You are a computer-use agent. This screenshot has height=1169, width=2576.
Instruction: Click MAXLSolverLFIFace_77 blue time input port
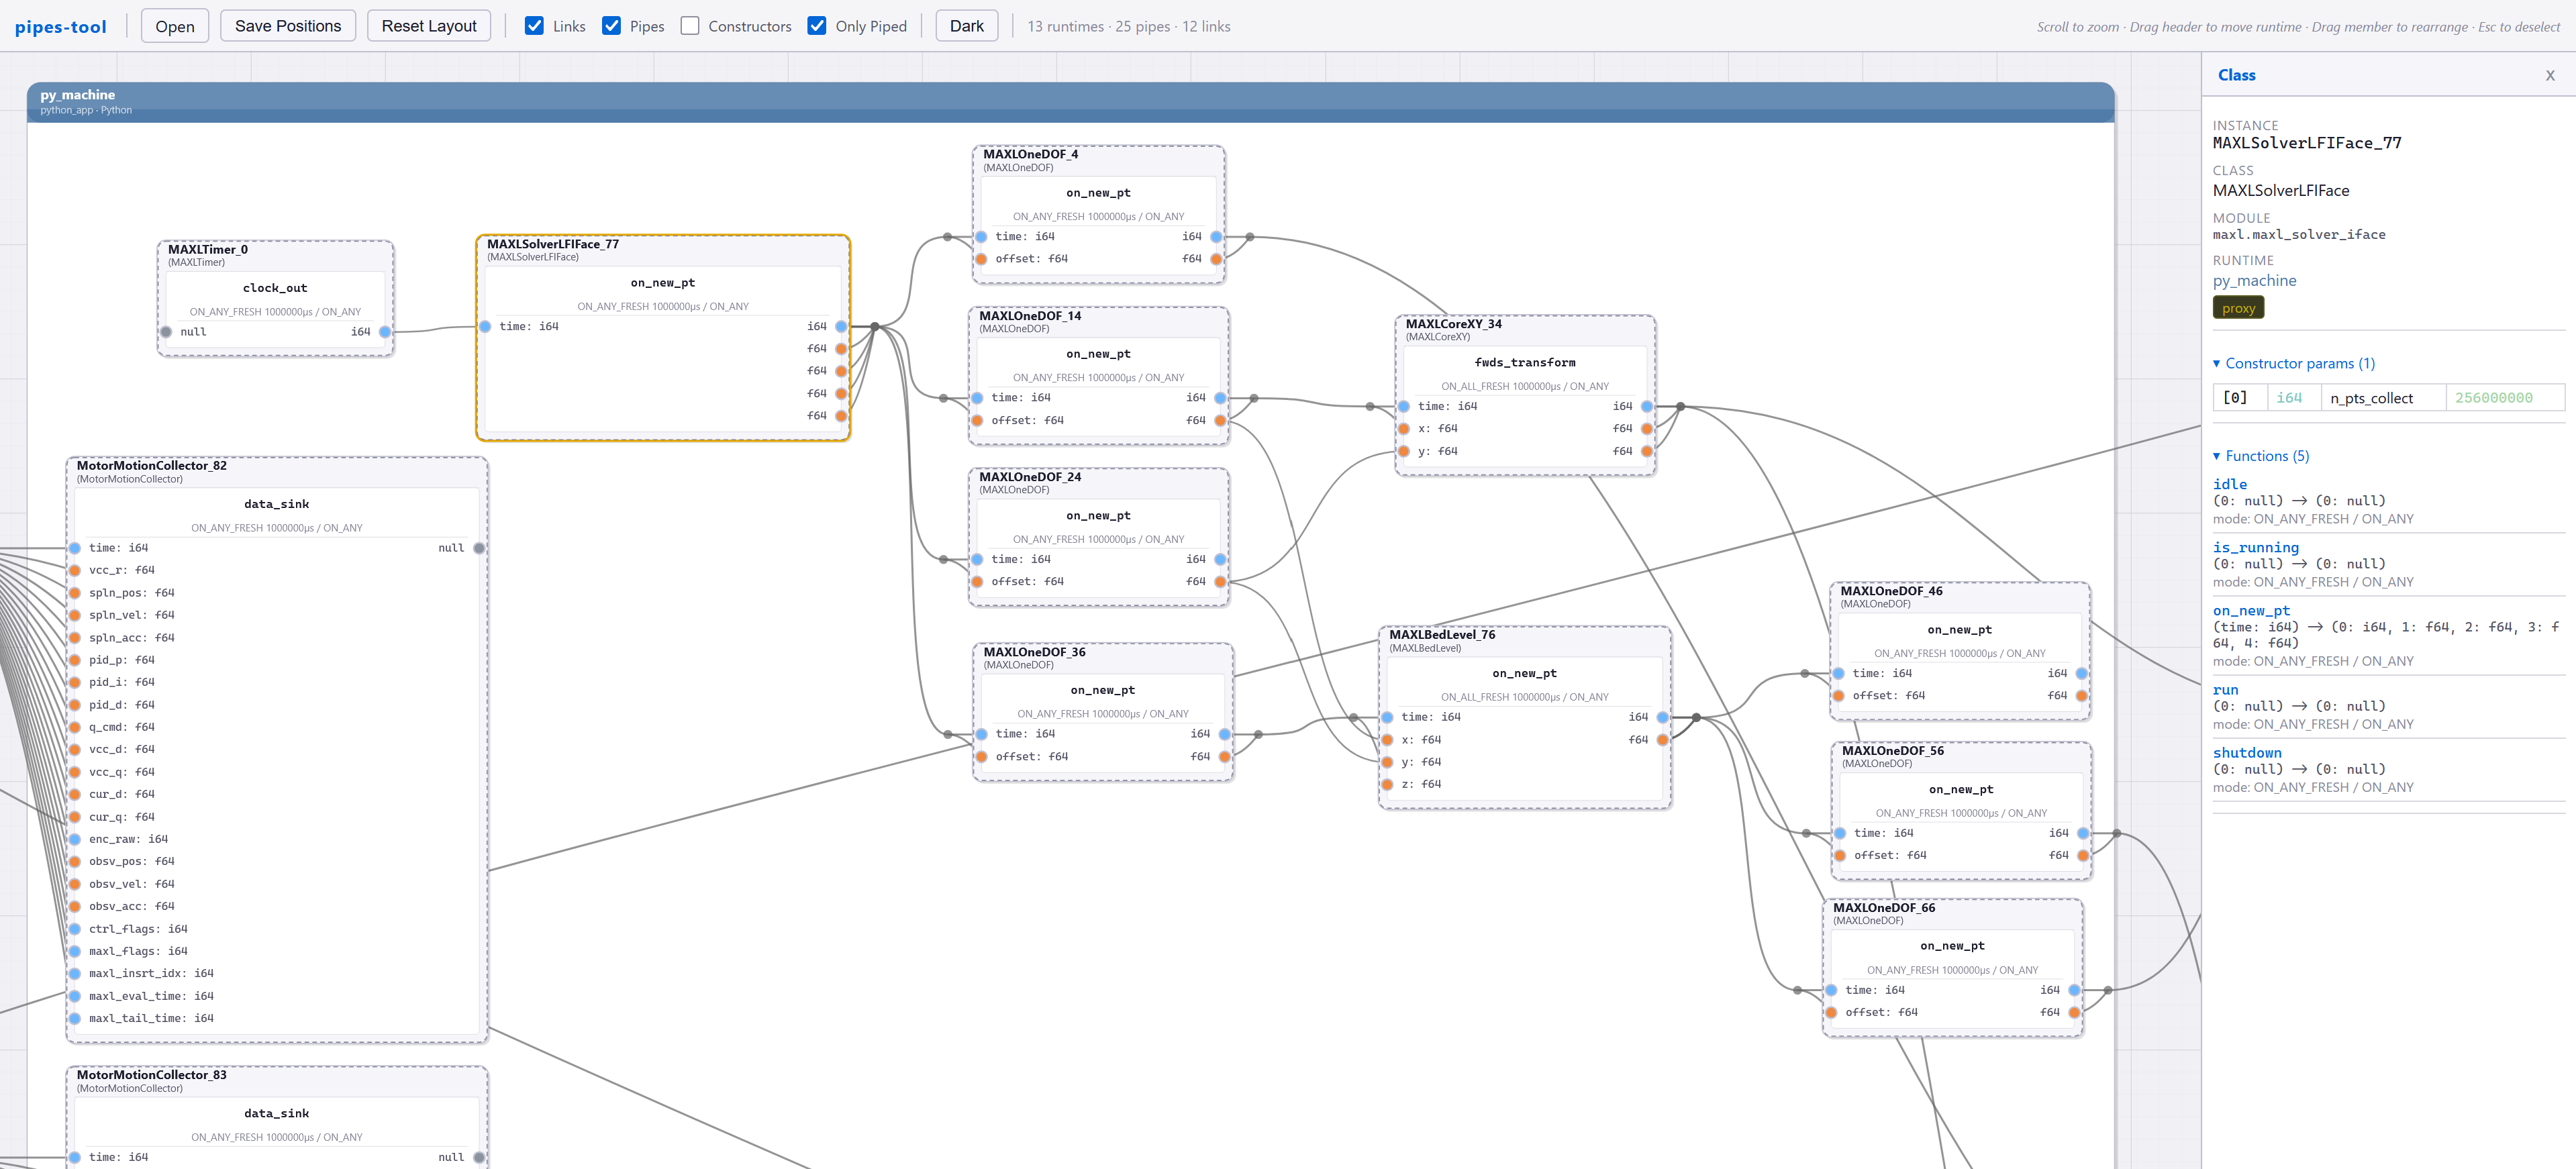(485, 327)
